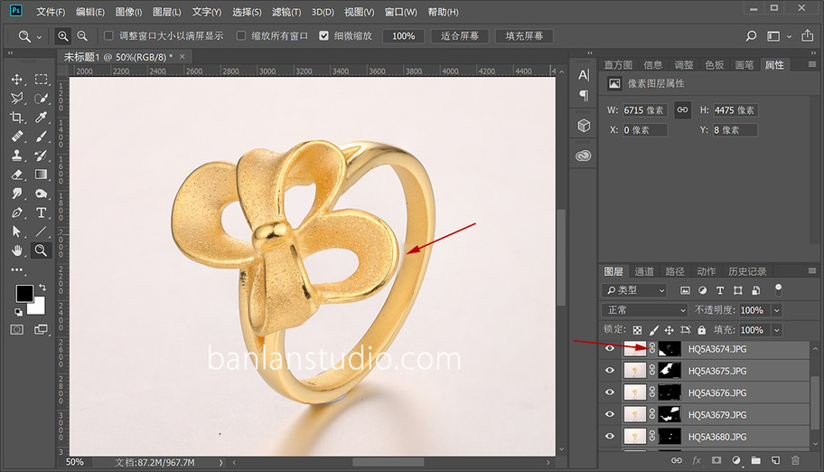Click the Create new group folder icon
This screenshot has height=472, width=824.
tap(755, 460)
